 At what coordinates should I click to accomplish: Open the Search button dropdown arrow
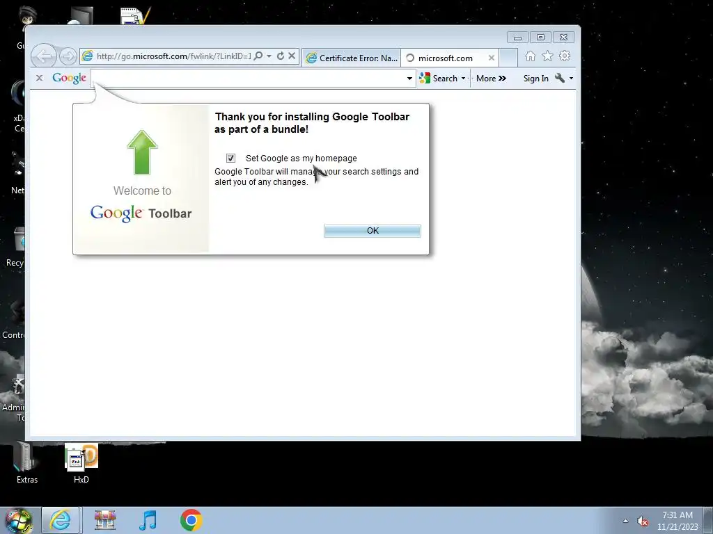point(463,79)
